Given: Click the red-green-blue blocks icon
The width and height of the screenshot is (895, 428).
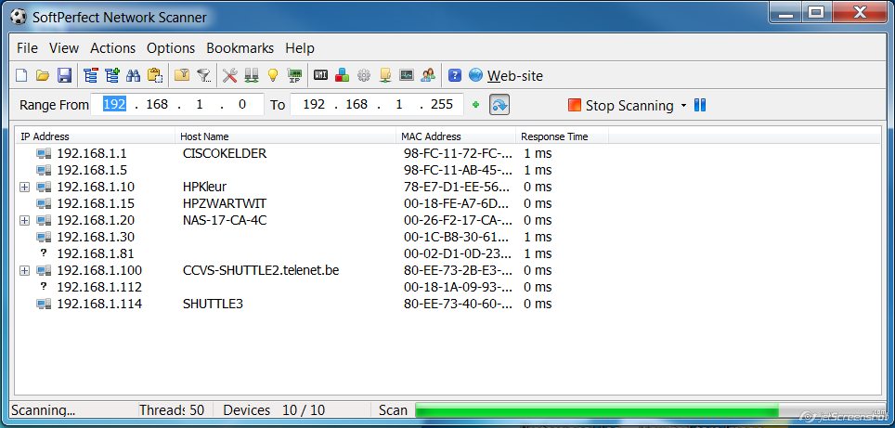Looking at the screenshot, I should (x=342, y=75).
